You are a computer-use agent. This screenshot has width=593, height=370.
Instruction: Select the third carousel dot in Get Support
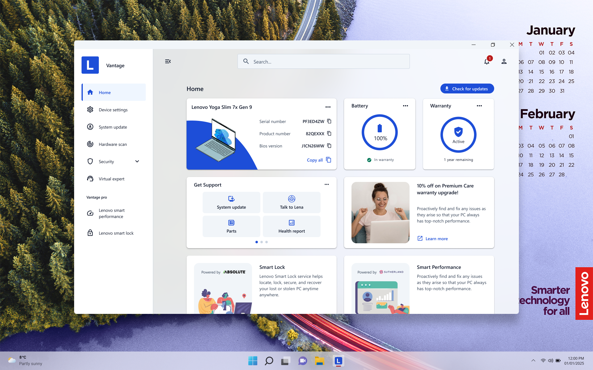point(267,242)
